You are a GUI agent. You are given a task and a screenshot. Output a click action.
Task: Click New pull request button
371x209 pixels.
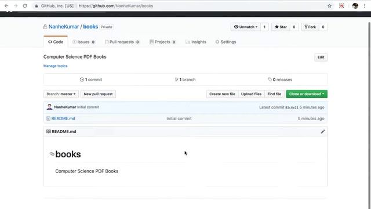click(98, 94)
